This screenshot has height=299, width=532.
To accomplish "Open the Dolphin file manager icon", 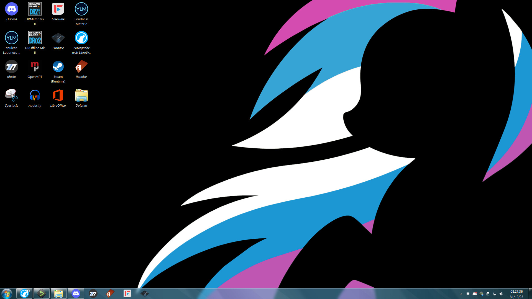I will click(81, 96).
